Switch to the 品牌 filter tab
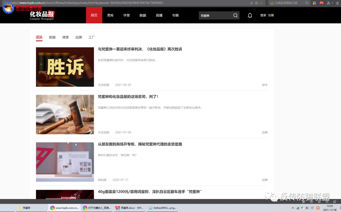Image resolution: width=341 pixels, height=212 pixels. (x=78, y=37)
